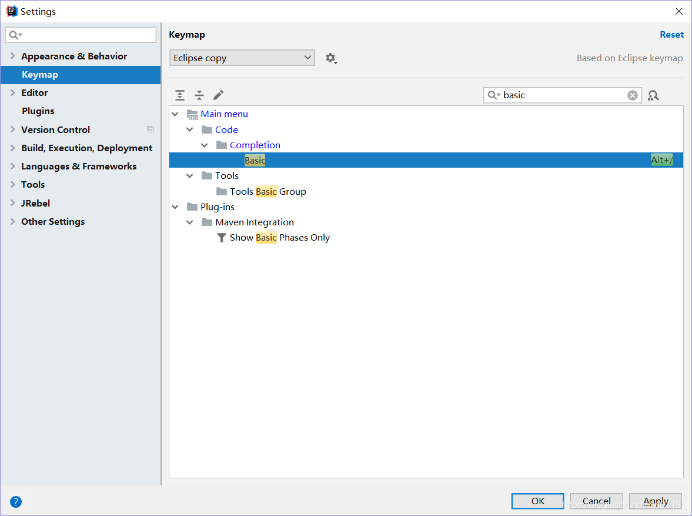
Task: Click Find Actions by Shortcut icon
Action: 653,95
